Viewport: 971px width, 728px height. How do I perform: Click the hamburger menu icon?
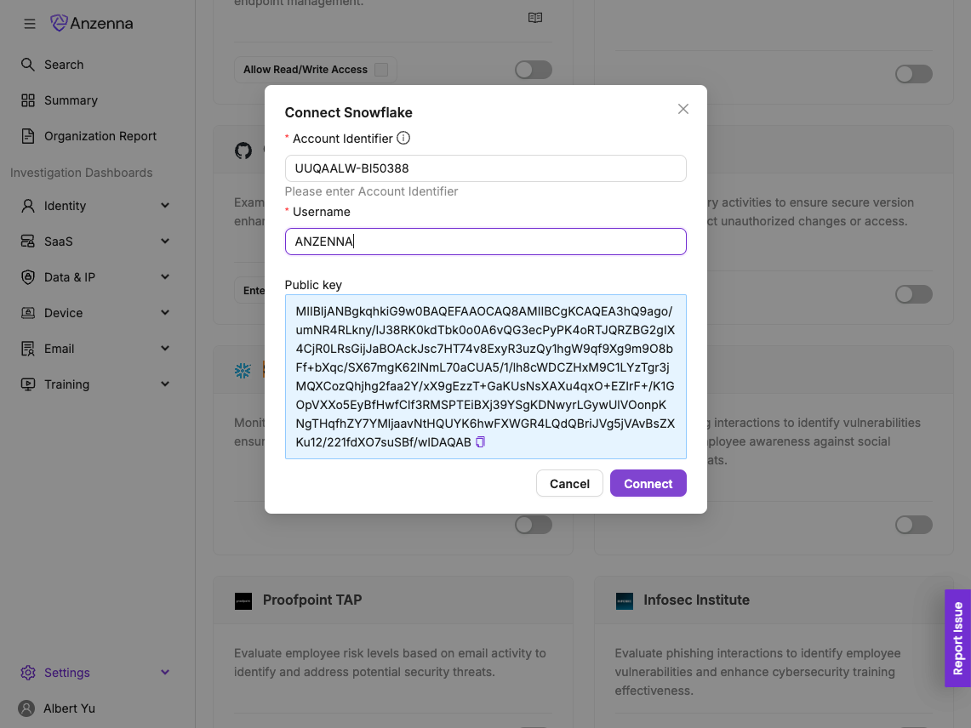[30, 24]
